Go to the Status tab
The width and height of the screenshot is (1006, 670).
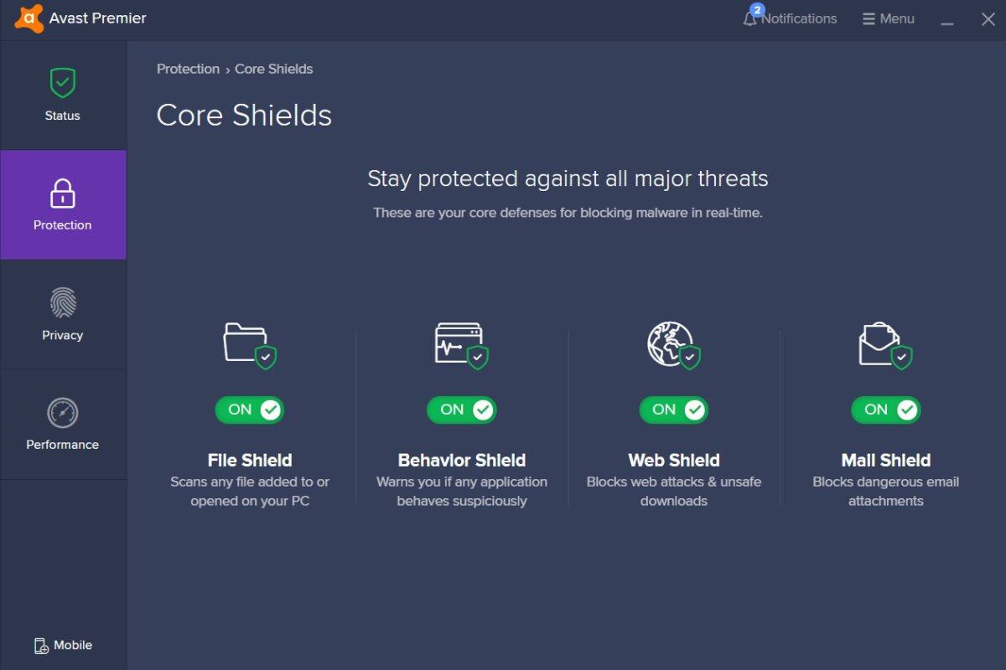tap(63, 95)
